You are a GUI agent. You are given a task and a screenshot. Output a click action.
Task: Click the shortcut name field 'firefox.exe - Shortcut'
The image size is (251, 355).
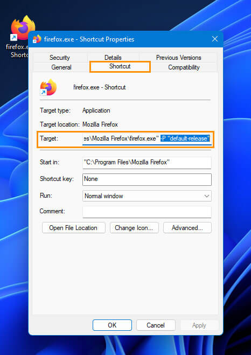(x=99, y=87)
